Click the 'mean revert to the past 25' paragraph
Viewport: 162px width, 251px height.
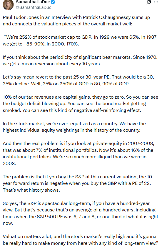78,80
